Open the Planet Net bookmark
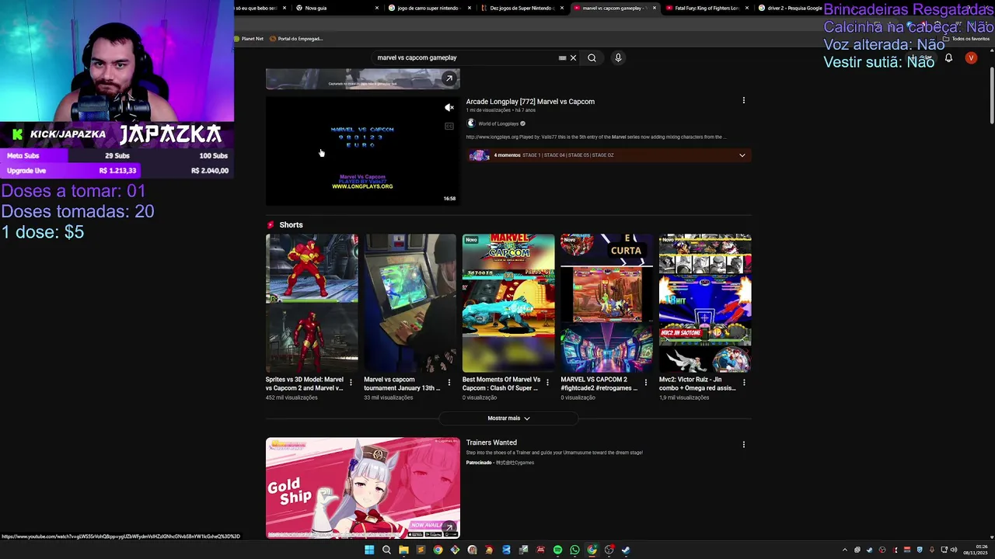995x559 pixels. [x=249, y=39]
